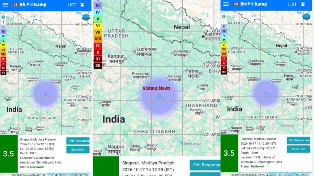
Task: Click intensity IX red swatch in left legend
Action: 3,59
